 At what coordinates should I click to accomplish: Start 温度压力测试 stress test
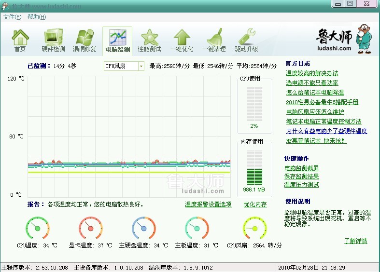click(301, 185)
